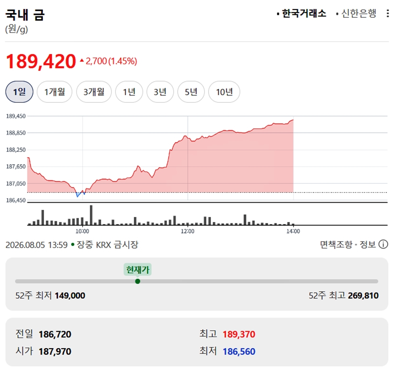Switch chart to 1개월 period
394x371 pixels.
[55, 92]
